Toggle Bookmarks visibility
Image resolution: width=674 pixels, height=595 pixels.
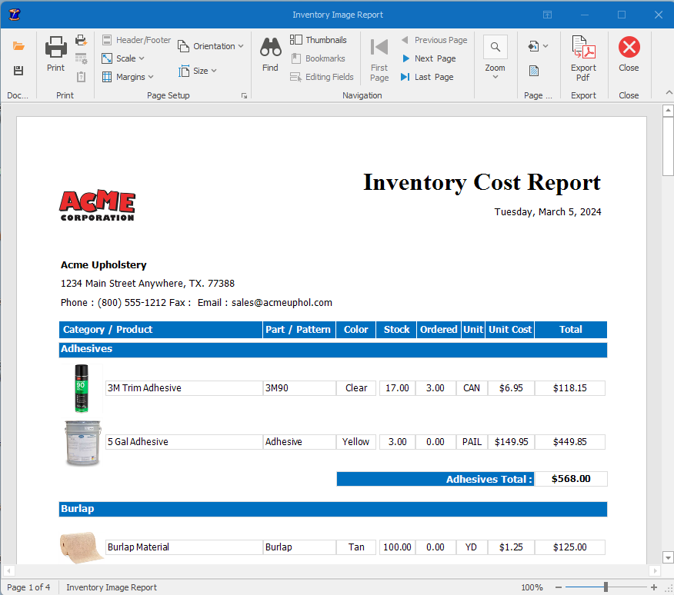(319, 58)
